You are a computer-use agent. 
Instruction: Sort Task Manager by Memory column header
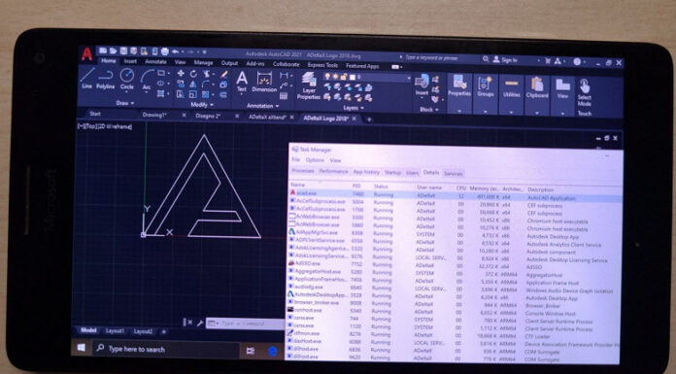[485, 188]
